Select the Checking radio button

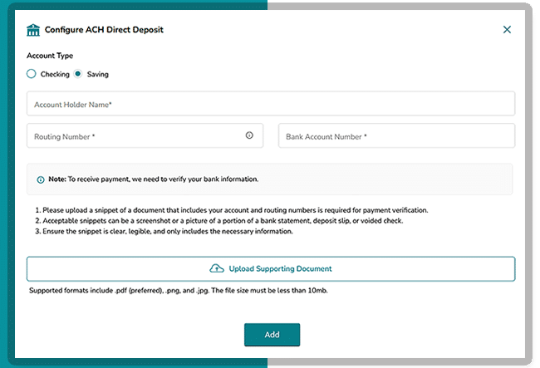pyautogui.click(x=32, y=74)
